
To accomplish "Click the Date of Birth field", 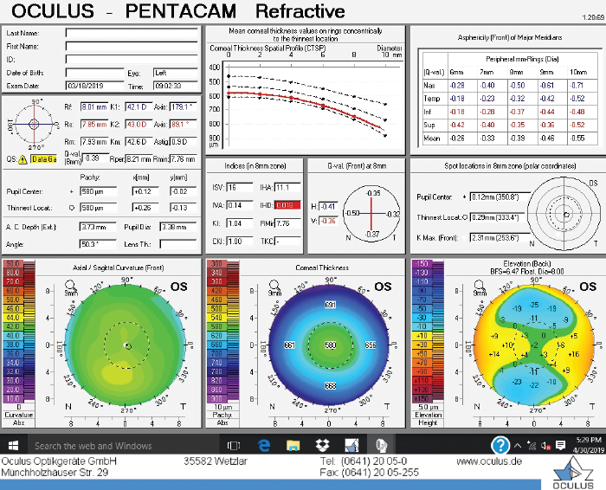I will pos(94,73).
